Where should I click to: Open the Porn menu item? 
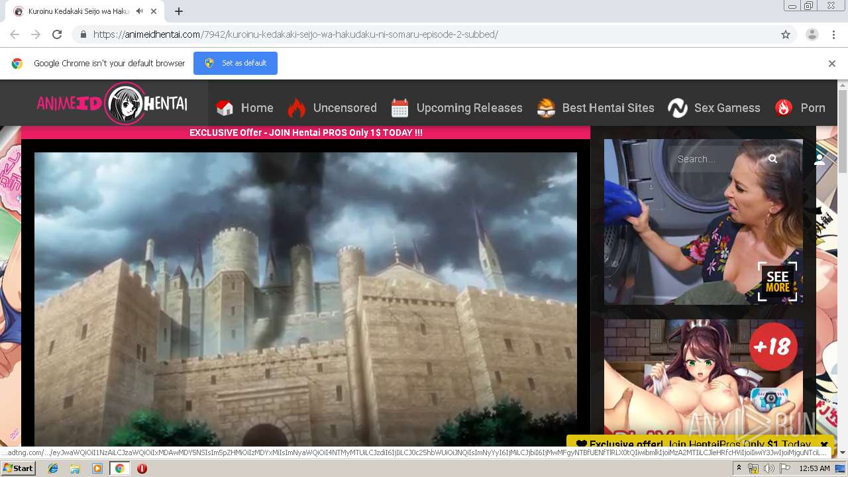tap(813, 108)
